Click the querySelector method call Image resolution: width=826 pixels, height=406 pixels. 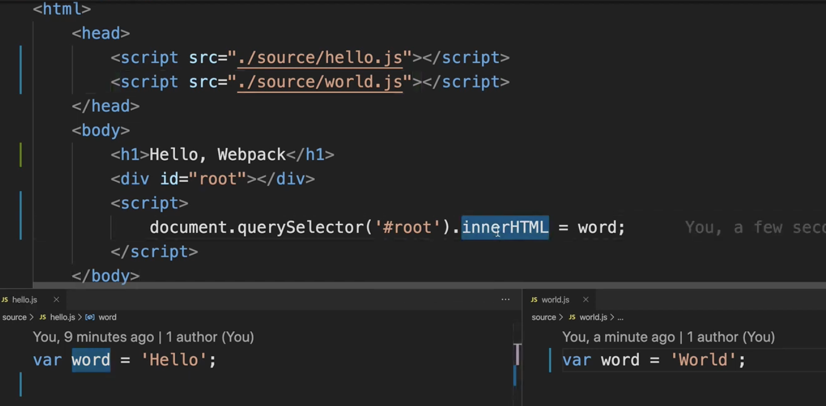coord(301,227)
